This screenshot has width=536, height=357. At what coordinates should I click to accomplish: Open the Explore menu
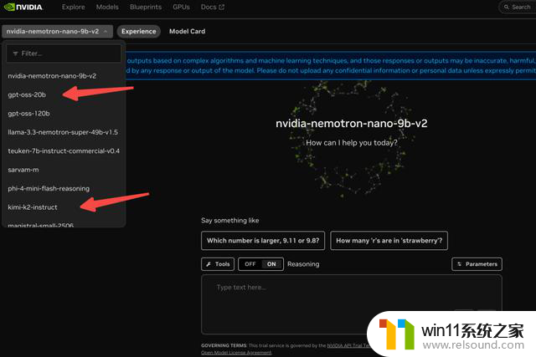[73, 7]
